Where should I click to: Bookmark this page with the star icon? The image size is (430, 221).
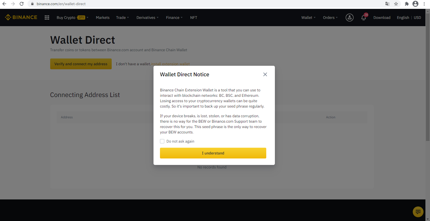click(396, 4)
